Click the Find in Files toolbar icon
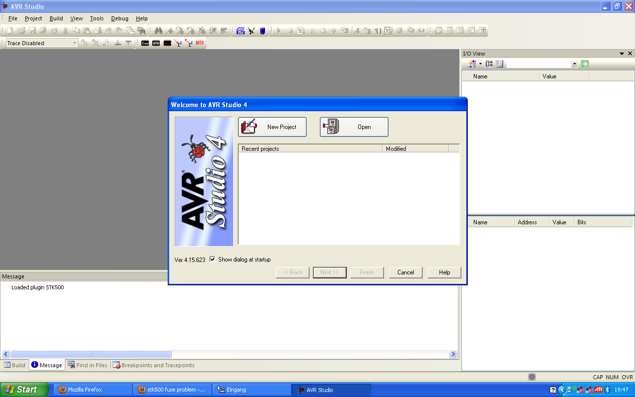 (141, 31)
